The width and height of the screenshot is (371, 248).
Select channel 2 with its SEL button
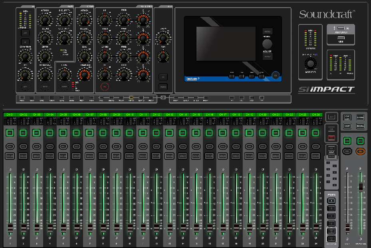point(23,146)
